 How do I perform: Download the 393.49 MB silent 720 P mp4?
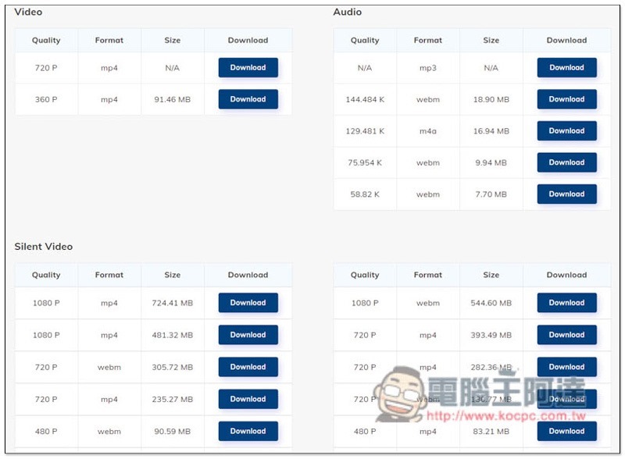pos(567,335)
